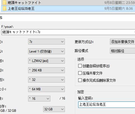Select the 上老王论坛当老王 folder icon
135x114 pixels.
(x=4, y=9)
